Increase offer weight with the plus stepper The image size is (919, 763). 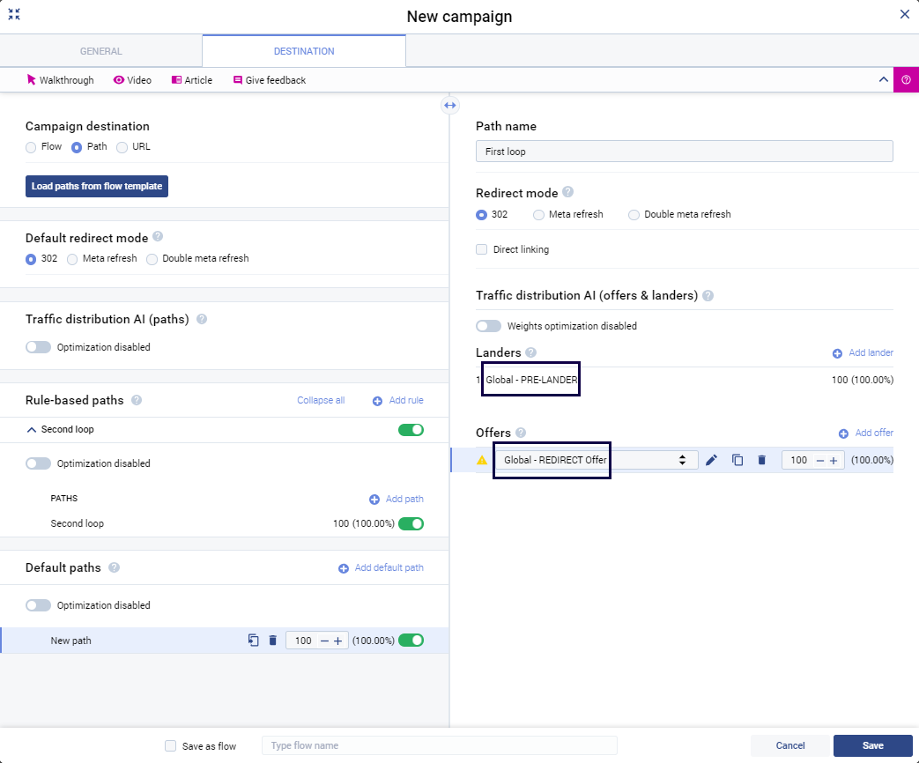coord(833,459)
